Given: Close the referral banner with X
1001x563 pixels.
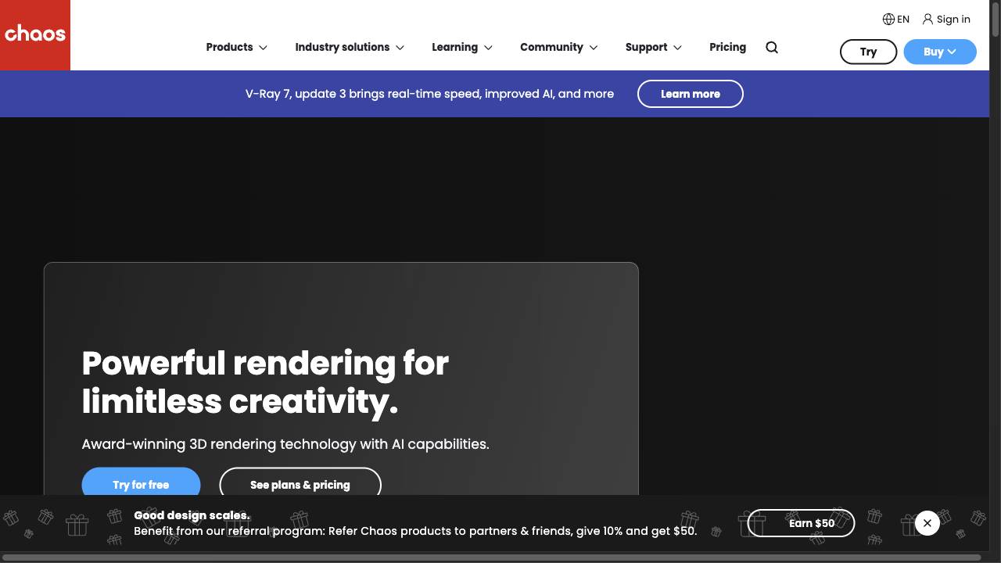Looking at the screenshot, I should click(x=927, y=523).
